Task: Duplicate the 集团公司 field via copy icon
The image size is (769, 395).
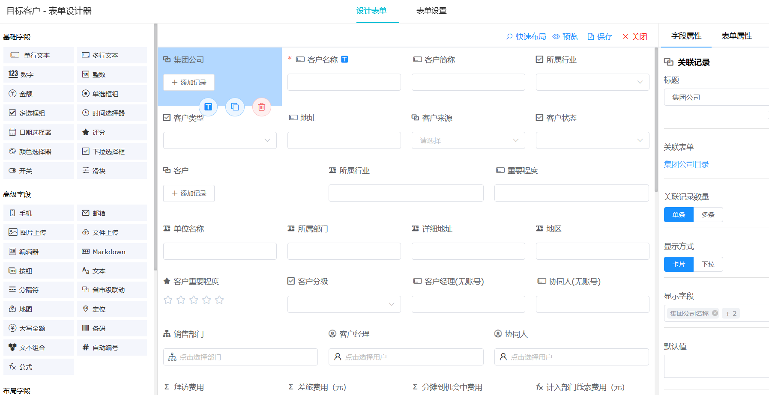Action: coord(235,107)
